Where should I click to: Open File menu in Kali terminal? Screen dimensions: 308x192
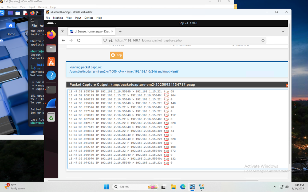click(x=34, y=26)
